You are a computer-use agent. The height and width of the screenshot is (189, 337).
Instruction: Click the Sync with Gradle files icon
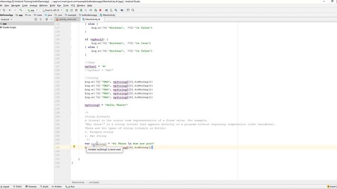click(106, 10)
